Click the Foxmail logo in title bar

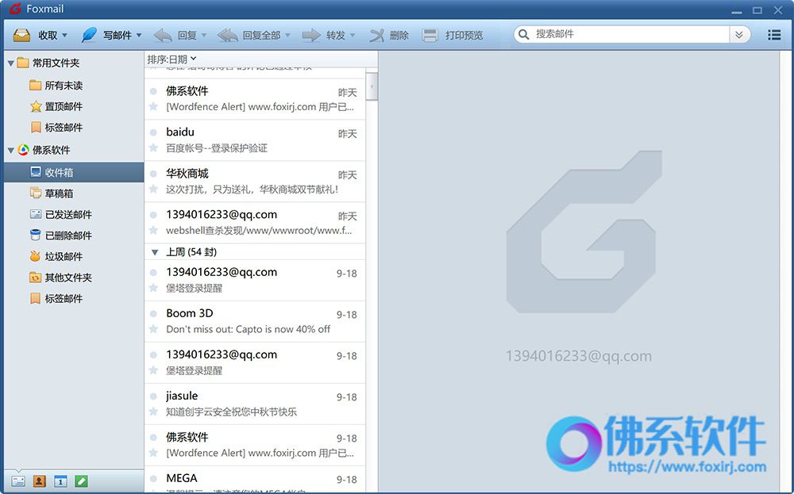(15, 9)
